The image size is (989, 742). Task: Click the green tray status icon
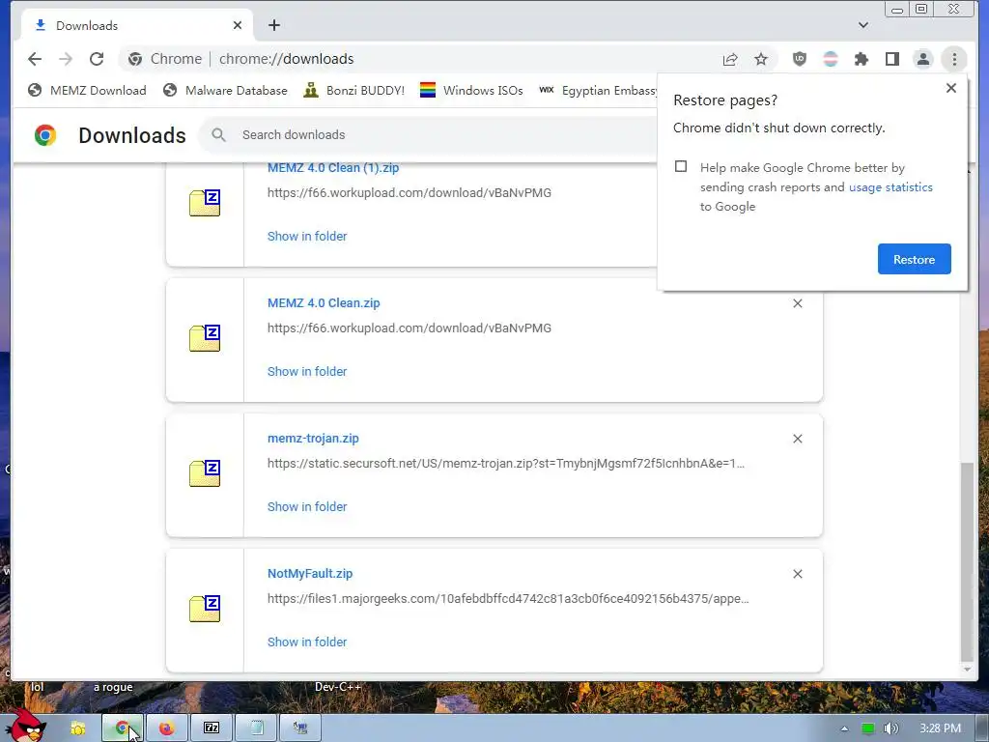868,728
